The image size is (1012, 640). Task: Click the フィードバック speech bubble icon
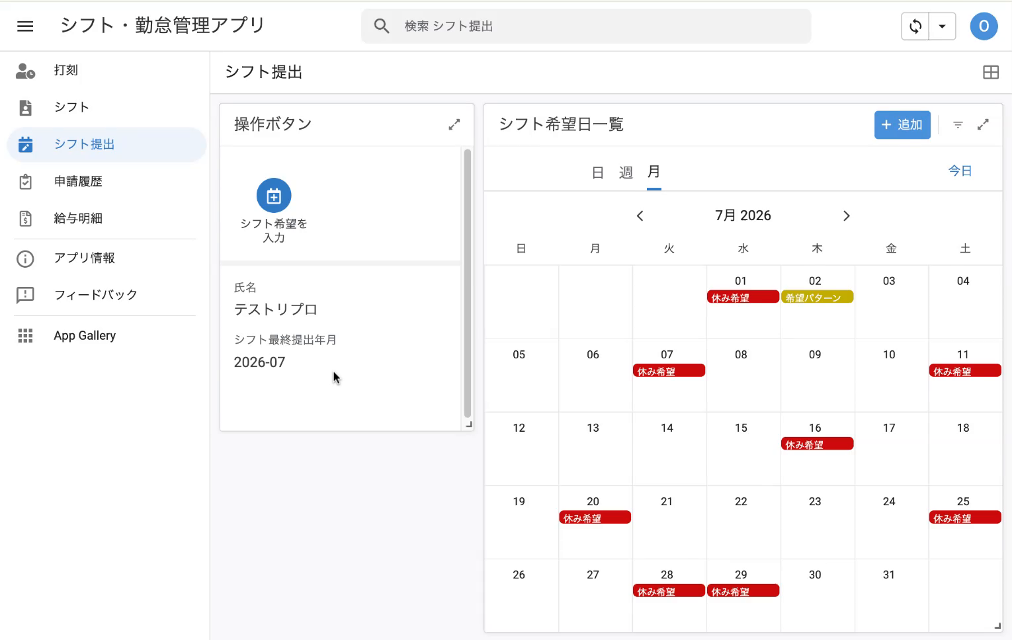point(25,295)
